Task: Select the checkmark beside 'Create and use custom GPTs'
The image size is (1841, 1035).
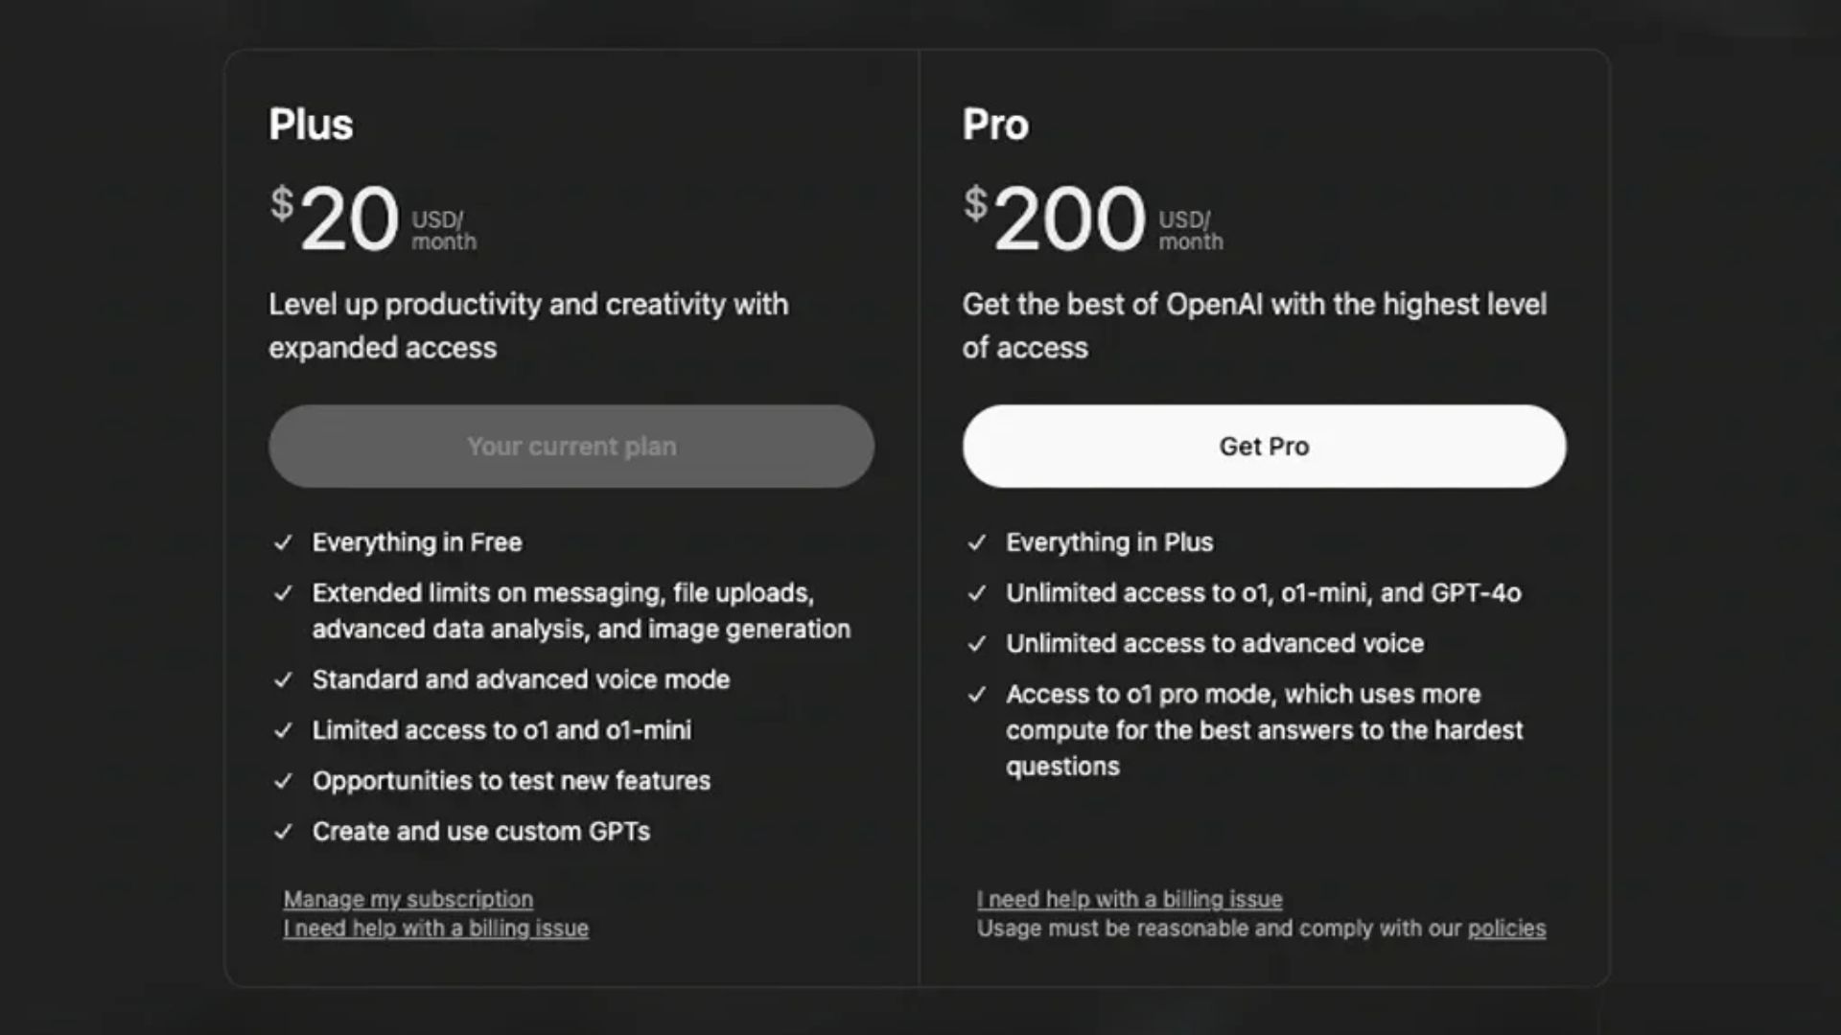Action: (283, 831)
